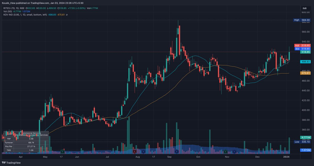Click the Jul label on time axis

coord(108,157)
